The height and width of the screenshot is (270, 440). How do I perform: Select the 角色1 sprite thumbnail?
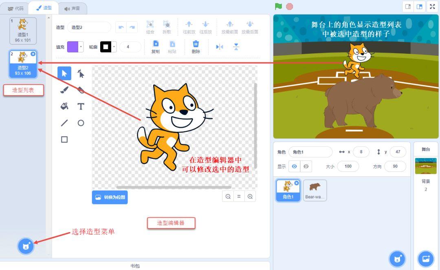(x=288, y=190)
